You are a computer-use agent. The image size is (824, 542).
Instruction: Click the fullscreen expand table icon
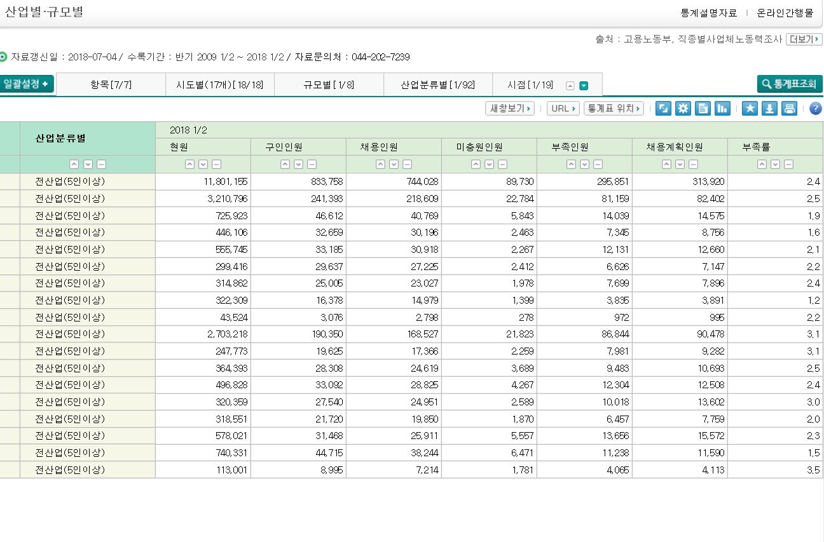(x=663, y=109)
